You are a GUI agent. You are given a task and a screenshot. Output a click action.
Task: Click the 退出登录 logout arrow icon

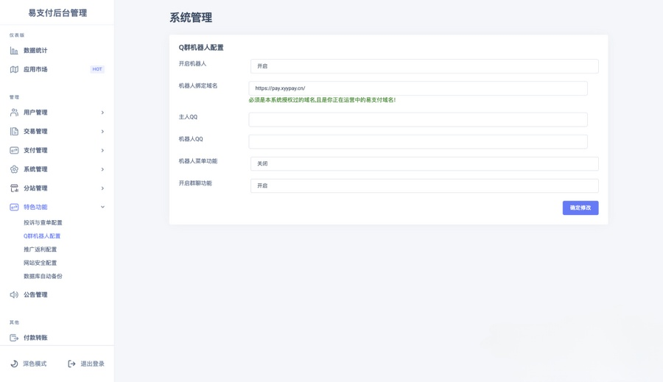tap(71, 364)
